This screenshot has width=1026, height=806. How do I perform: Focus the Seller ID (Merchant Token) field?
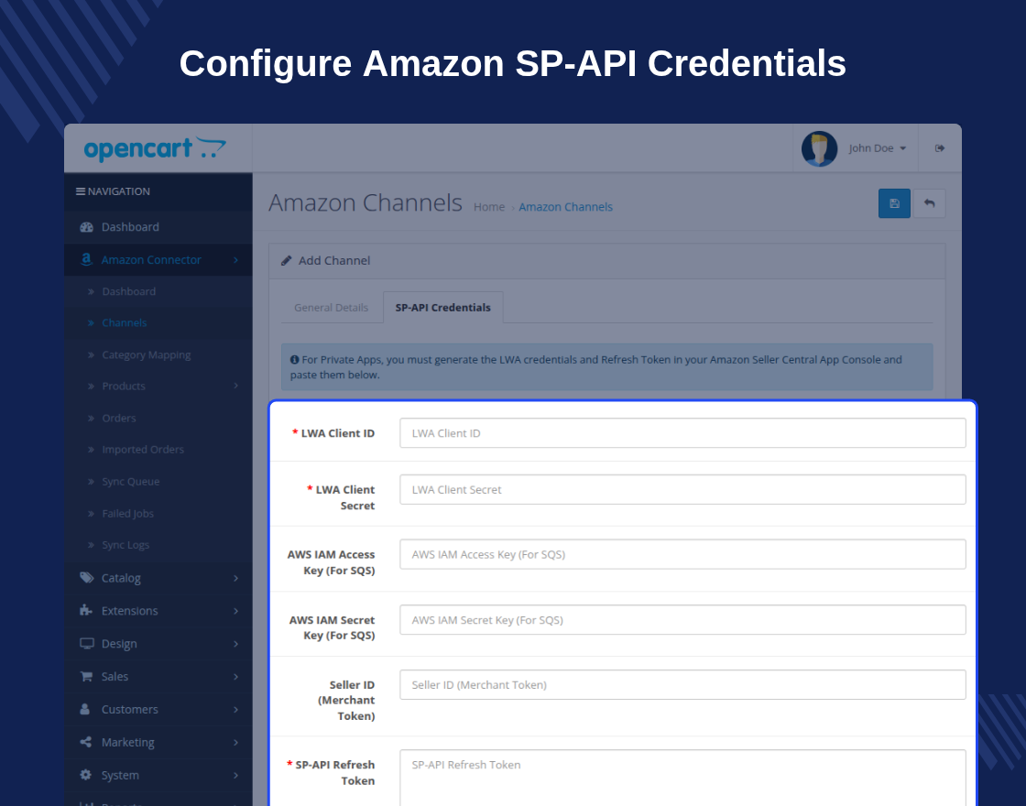click(x=682, y=684)
